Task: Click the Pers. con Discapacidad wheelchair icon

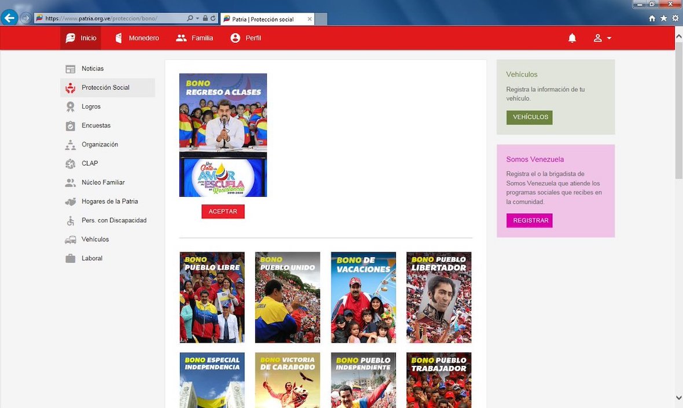Action: [71, 220]
